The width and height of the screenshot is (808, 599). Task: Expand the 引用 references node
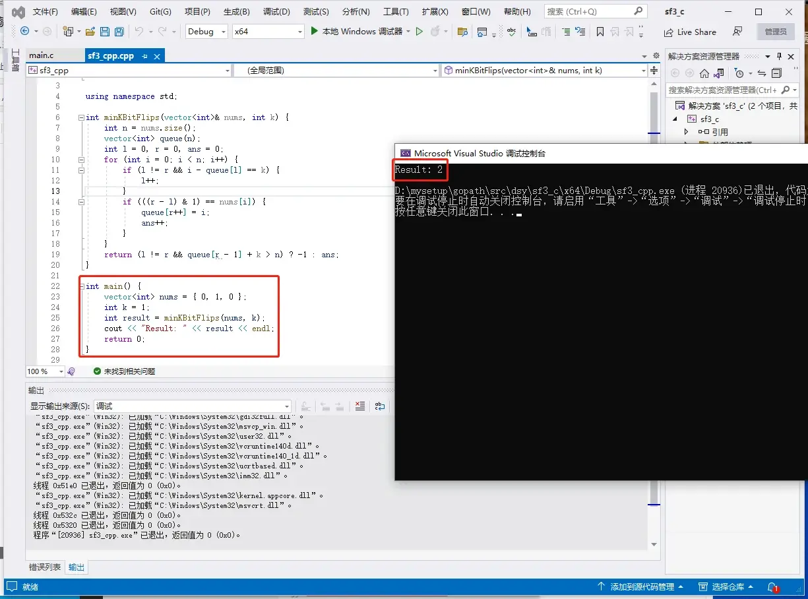pos(687,132)
